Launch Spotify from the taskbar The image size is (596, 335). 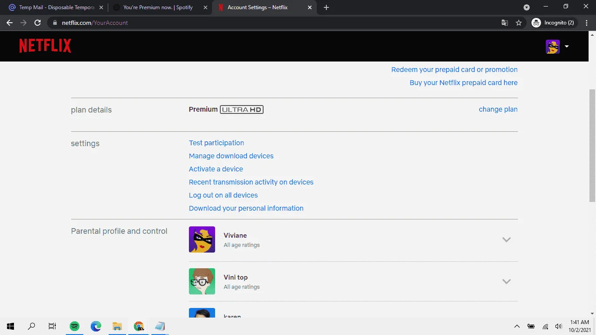click(x=75, y=326)
